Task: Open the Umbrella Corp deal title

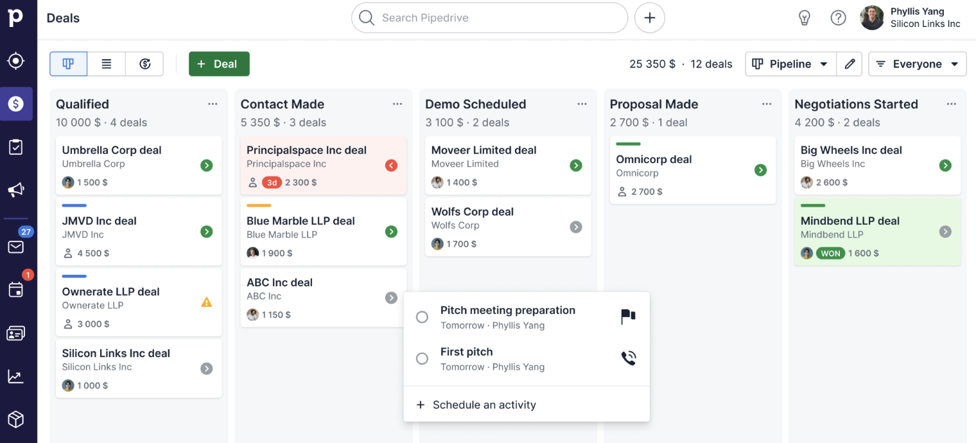Action: point(112,150)
